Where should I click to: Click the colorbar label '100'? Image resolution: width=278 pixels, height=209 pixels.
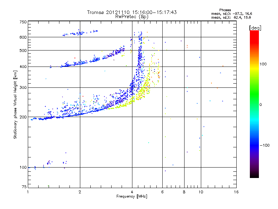(x=263, y=64)
